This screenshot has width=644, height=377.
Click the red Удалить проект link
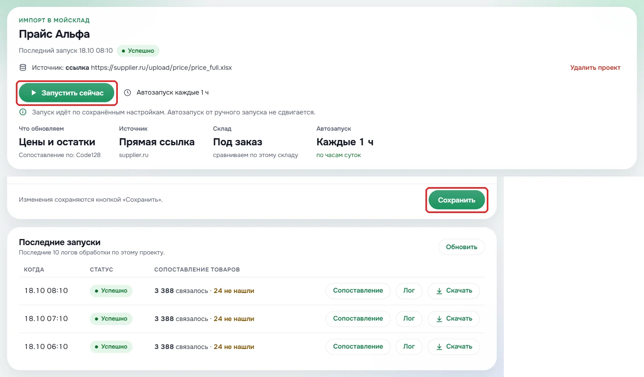pos(595,68)
